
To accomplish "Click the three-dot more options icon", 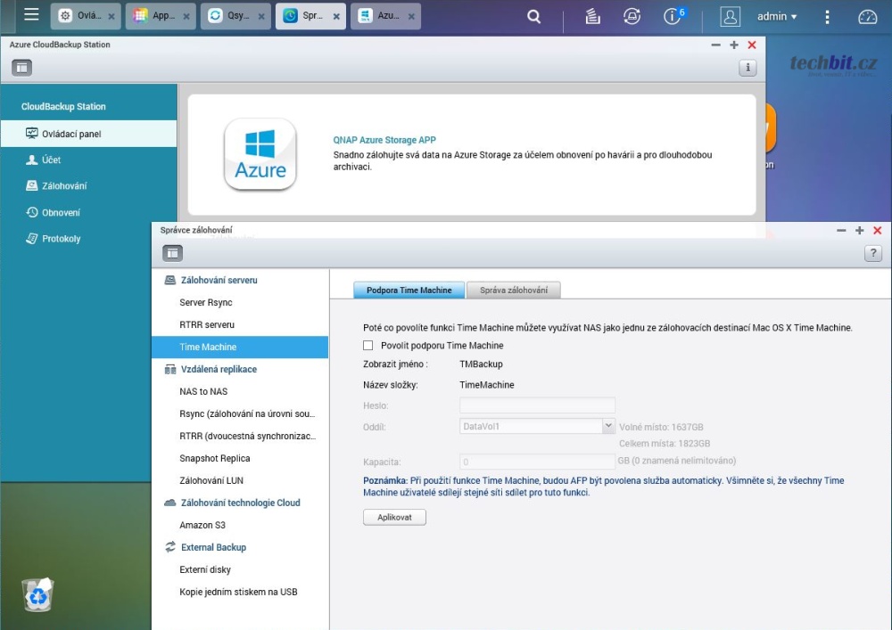I will click(x=827, y=16).
